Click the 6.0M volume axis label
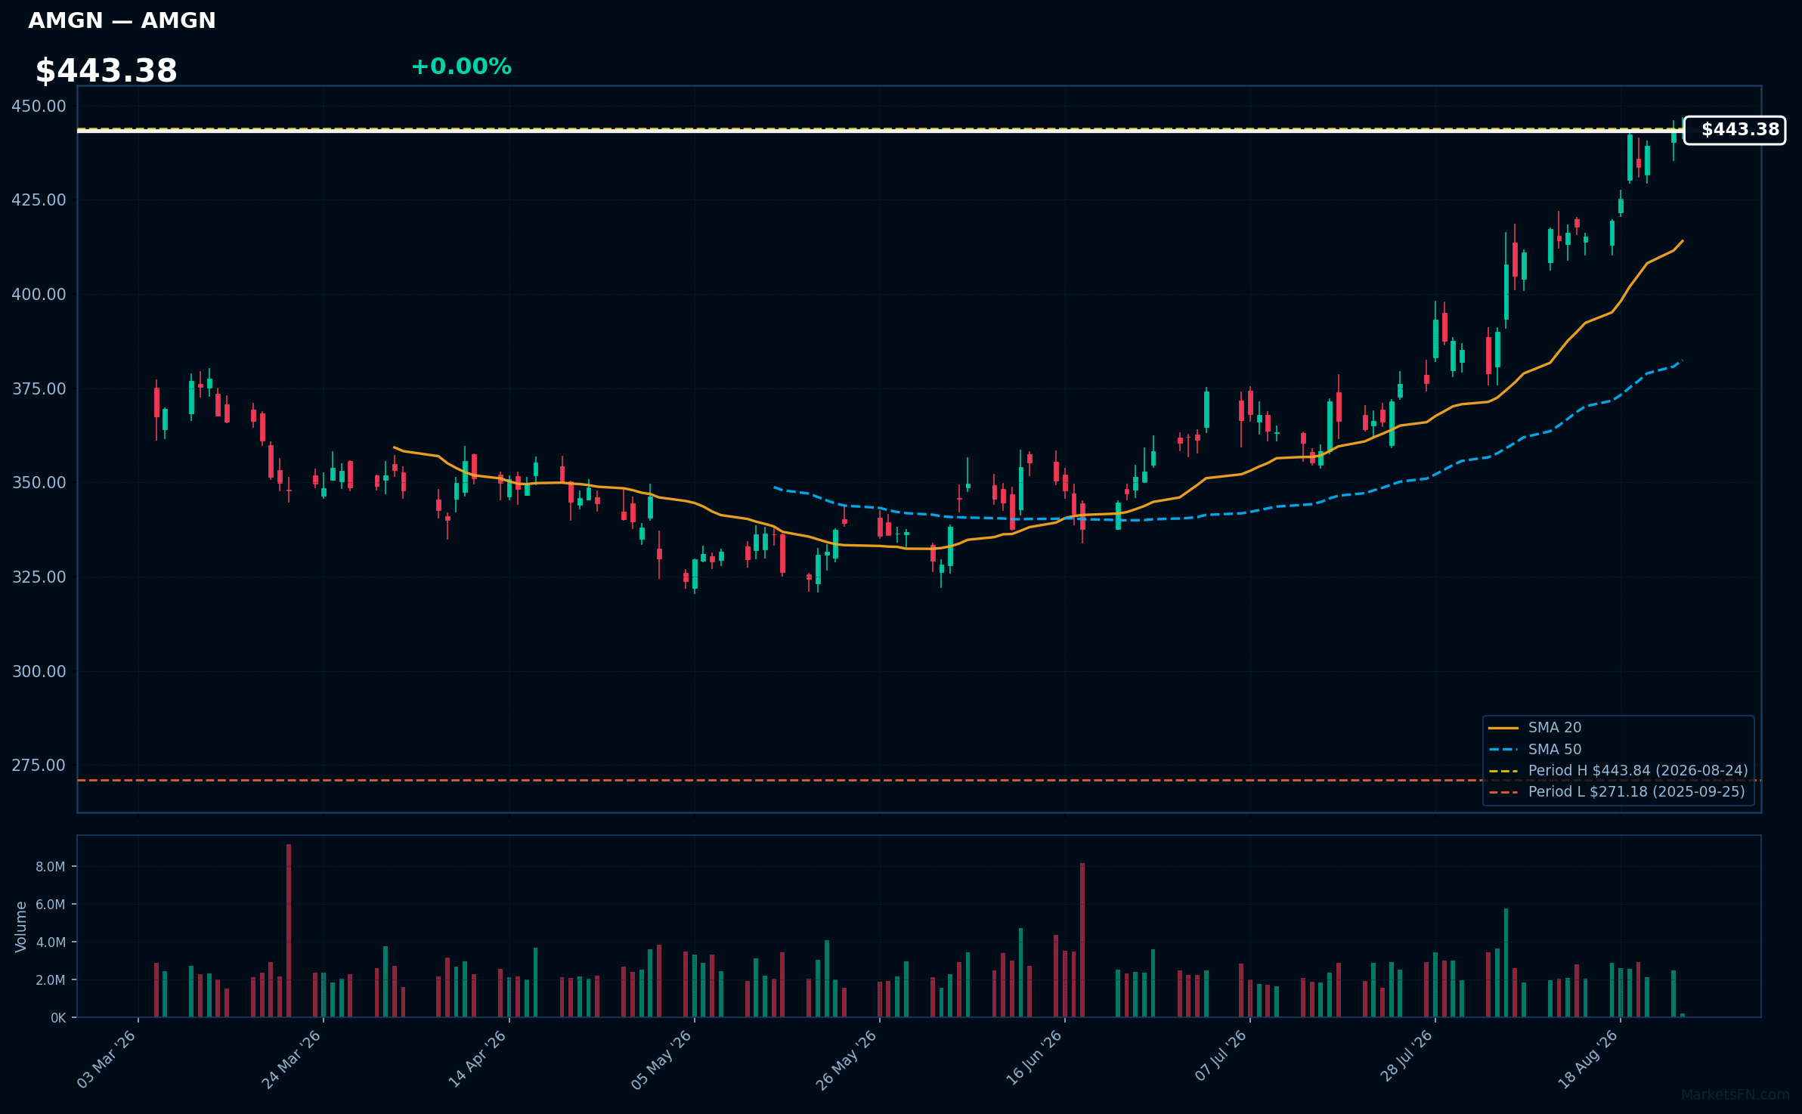Image resolution: width=1802 pixels, height=1114 pixels. point(51,905)
